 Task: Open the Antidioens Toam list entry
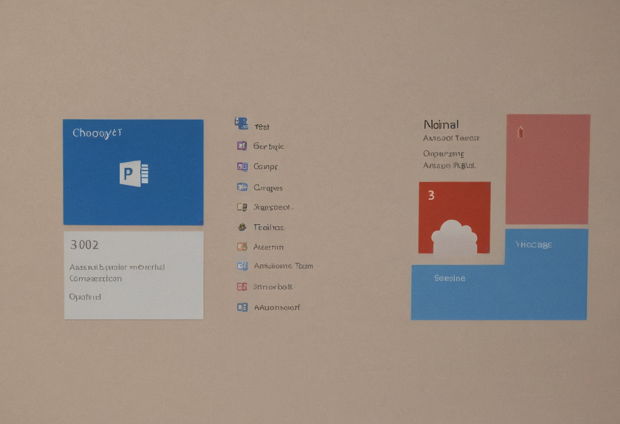283,266
